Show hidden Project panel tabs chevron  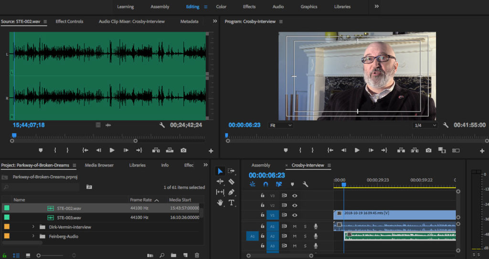pos(205,165)
